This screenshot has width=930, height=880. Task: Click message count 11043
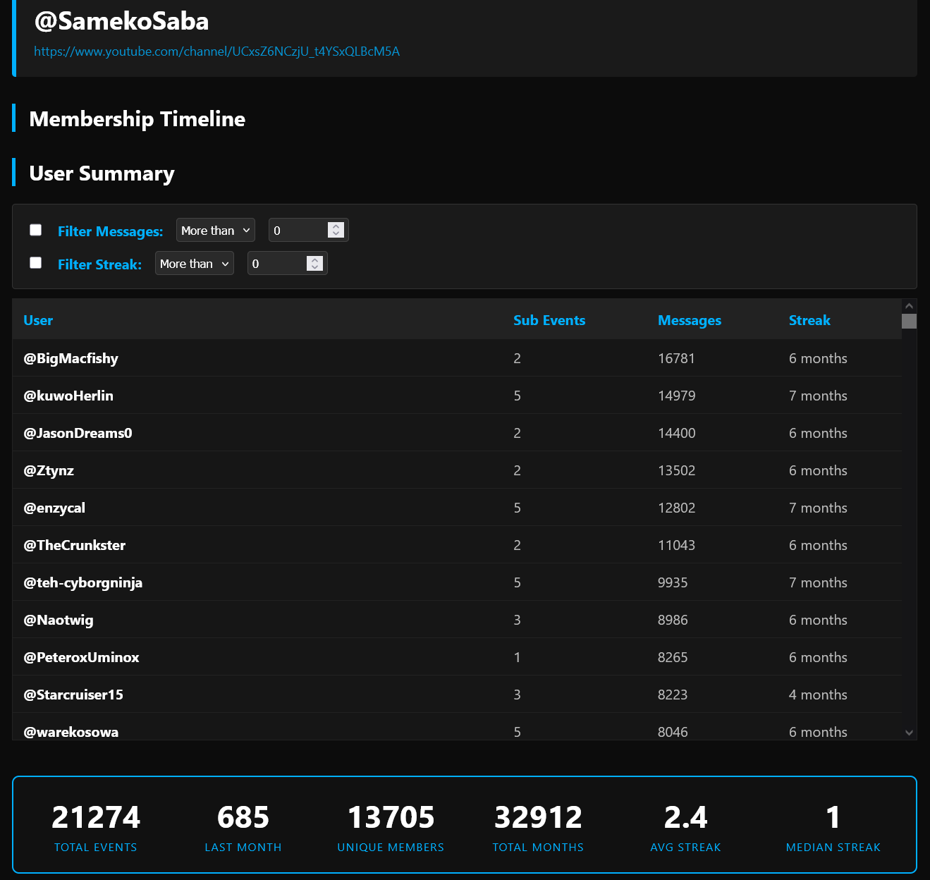[677, 545]
